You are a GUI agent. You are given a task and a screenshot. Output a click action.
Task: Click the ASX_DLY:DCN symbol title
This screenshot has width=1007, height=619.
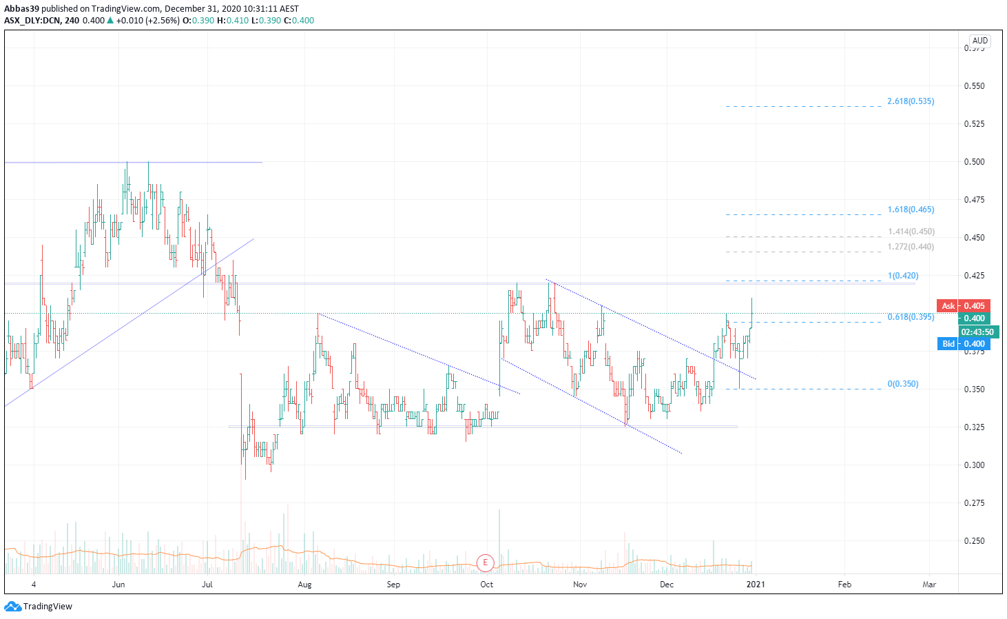click(32, 21)
